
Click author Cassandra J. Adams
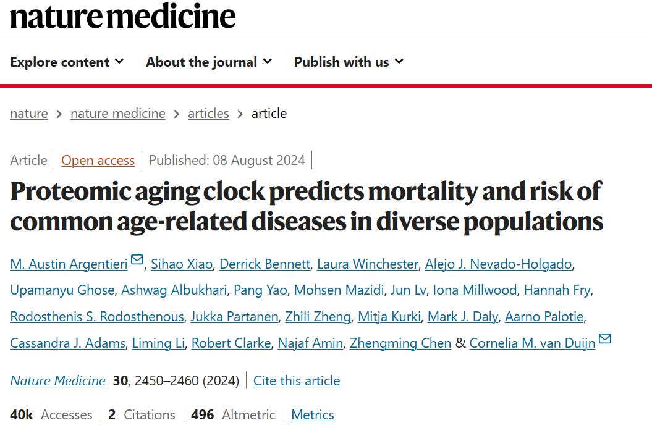tap(67, 343)
